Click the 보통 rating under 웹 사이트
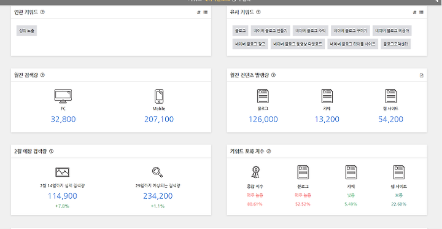The image size is (442, 229). coord(399,195)
